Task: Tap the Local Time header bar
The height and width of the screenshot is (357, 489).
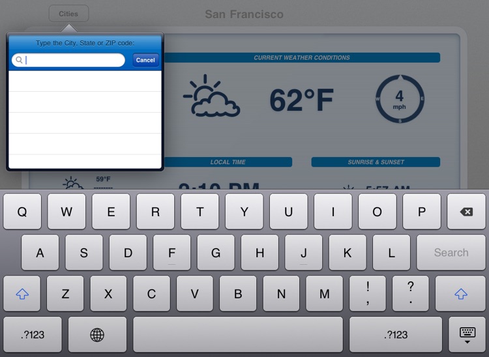Action: 228,162
